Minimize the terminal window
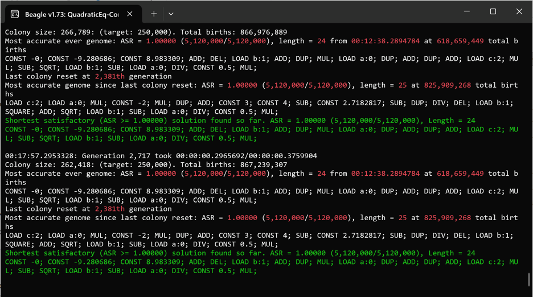Screen dimensions: 533x297 click(x=467, y=11)
